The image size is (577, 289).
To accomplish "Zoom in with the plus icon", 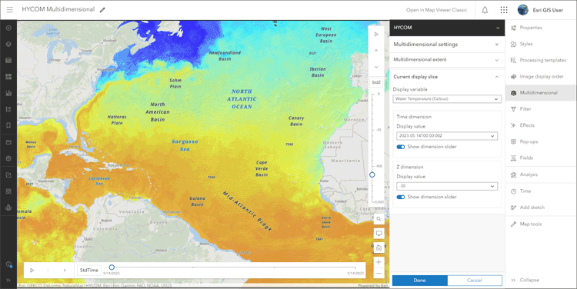I will click(x=379, y=262).
